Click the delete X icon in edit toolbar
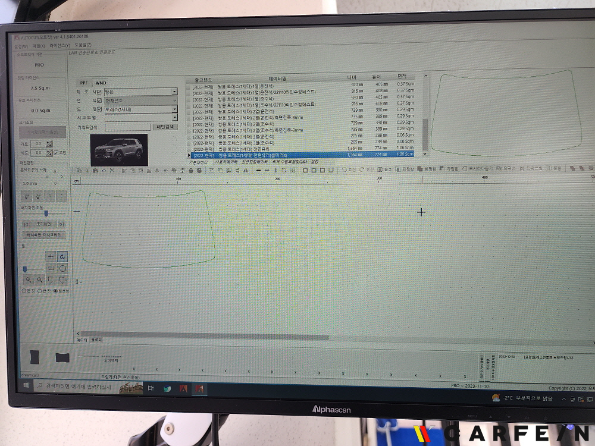This screenshot has height=446, width=595. [111, 171]
